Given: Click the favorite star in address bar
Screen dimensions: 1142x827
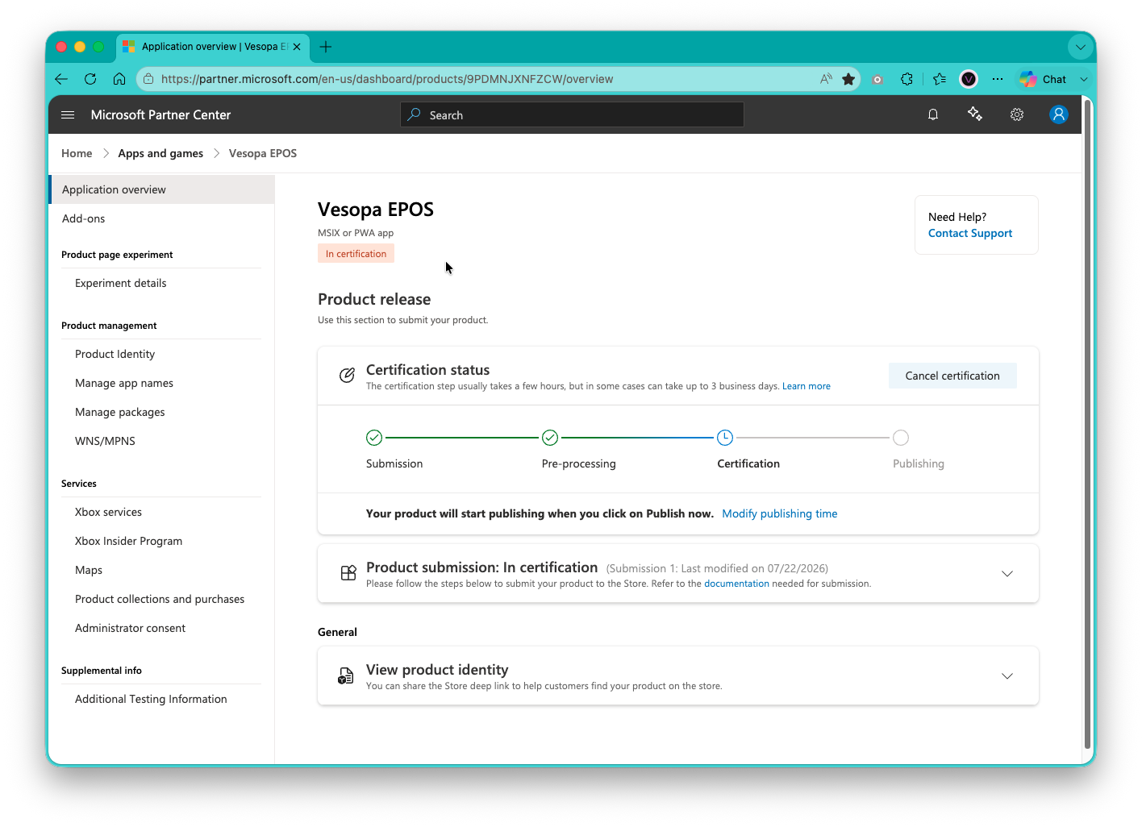Looking at the screenshot, I should [x=848, y=79].
